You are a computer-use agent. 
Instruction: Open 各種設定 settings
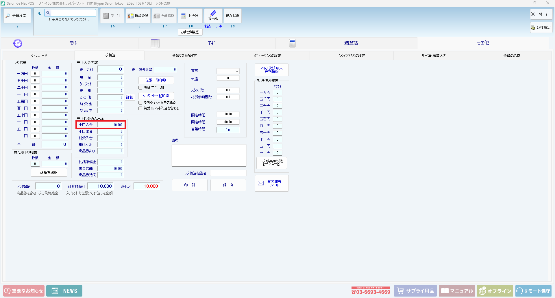541,27
